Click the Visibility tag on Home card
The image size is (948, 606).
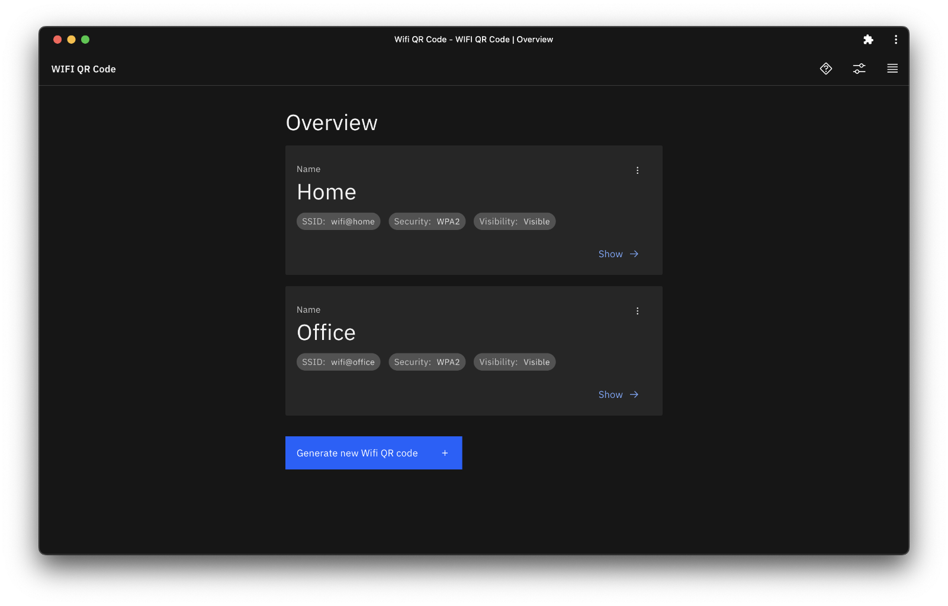click(514, 222)
